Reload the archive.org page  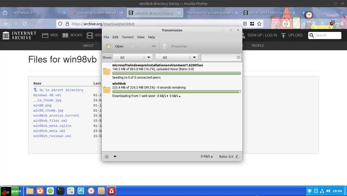(24, 24)
